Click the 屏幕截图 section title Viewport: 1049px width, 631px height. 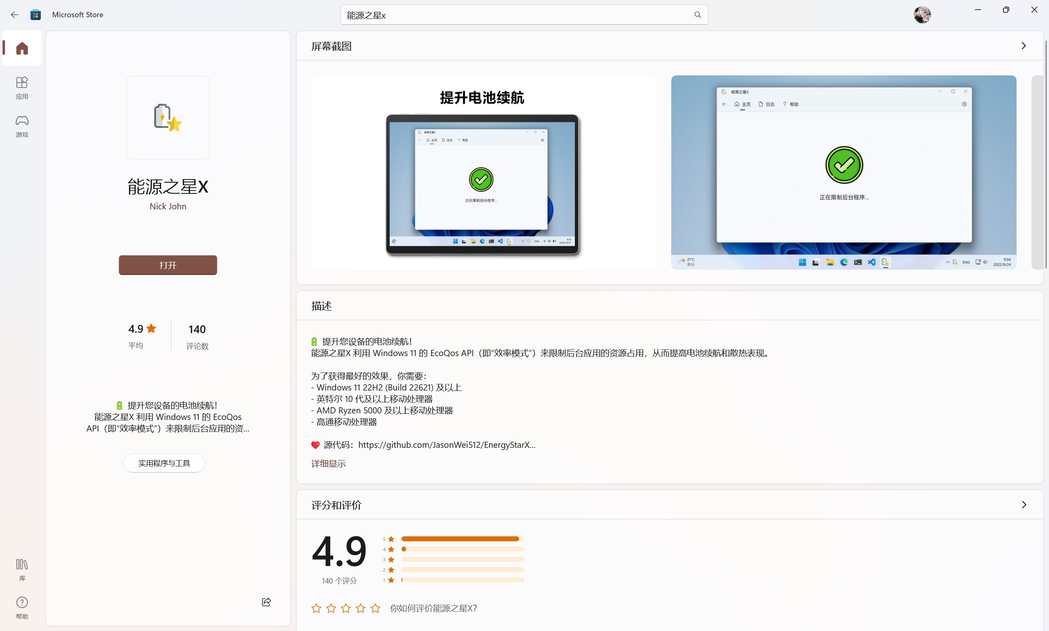click(x=332, y=46)
